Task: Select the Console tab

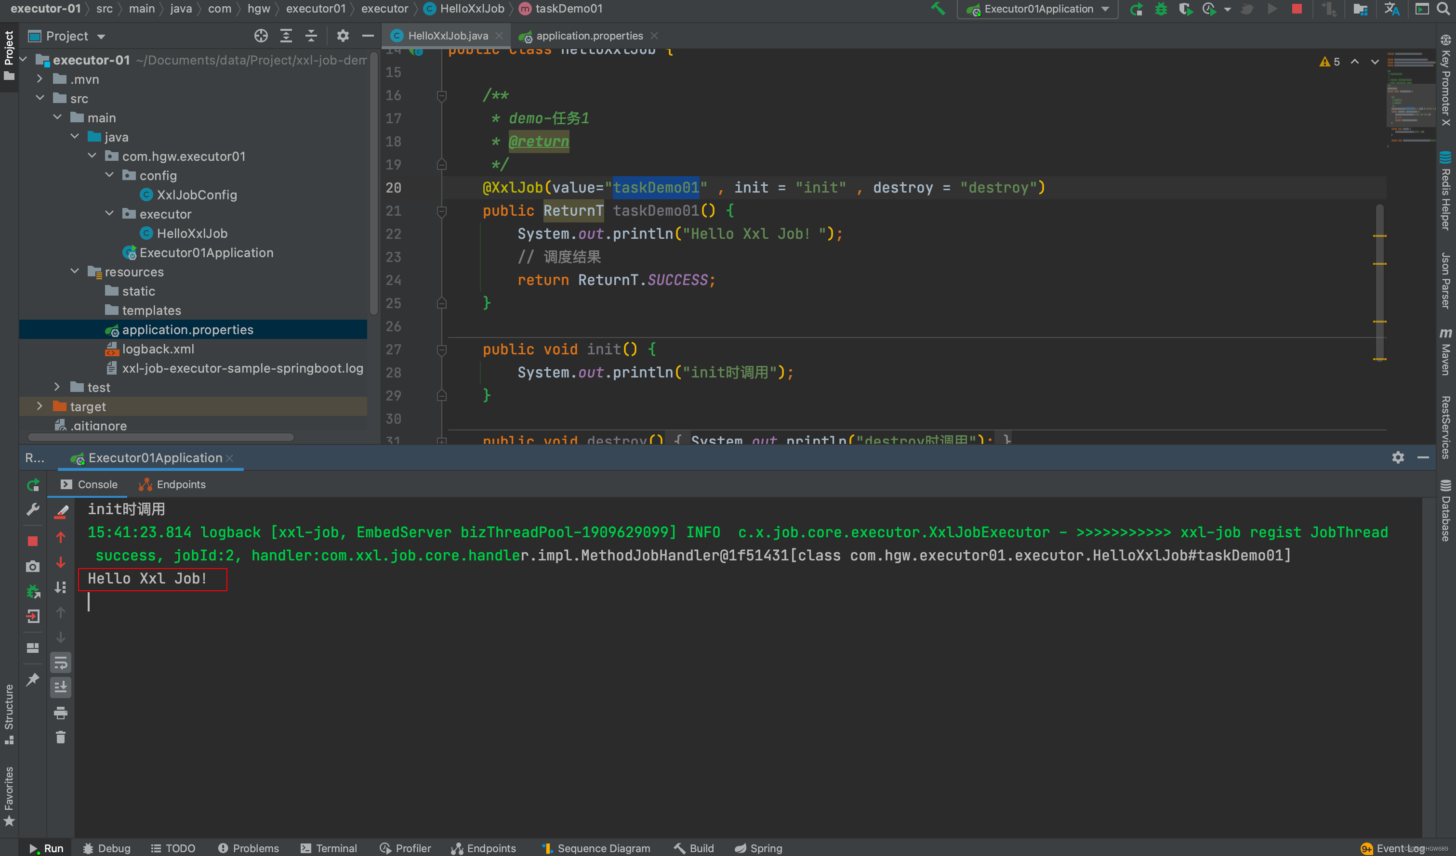Action: (90, 484)
